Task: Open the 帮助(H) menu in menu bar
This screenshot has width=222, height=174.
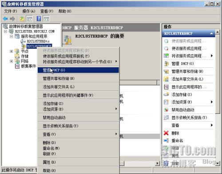Action: (65, 11)
